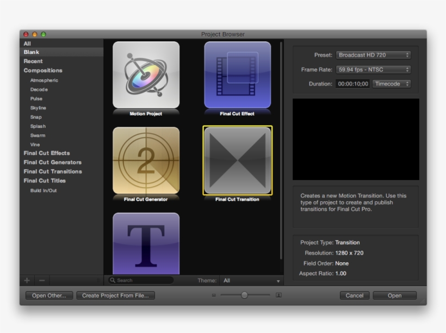Viewport: 446px width, 333px height.
Task: Click the icon size slider knob
Action: [244, 295]
